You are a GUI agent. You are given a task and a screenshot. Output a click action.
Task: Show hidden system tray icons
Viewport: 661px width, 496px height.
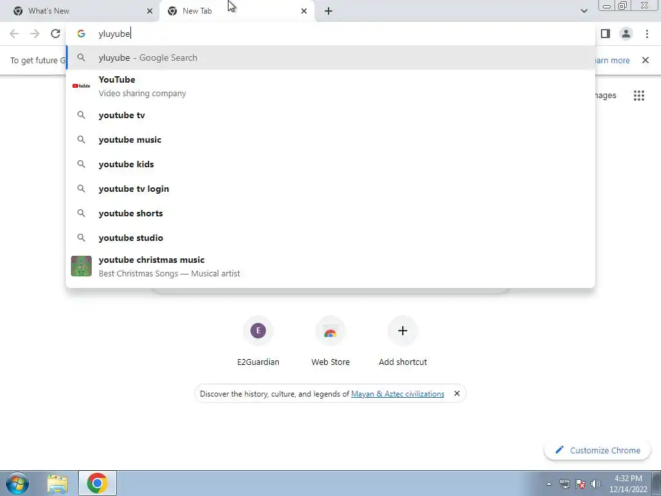click(x=549, y=484)
